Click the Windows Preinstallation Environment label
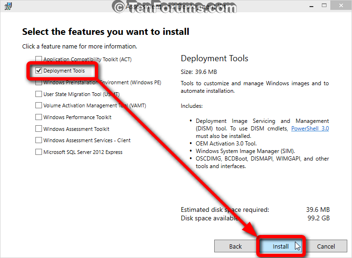The height and width of the screenshot is (258, 352). pyautogui.click(x=102, y=83)
